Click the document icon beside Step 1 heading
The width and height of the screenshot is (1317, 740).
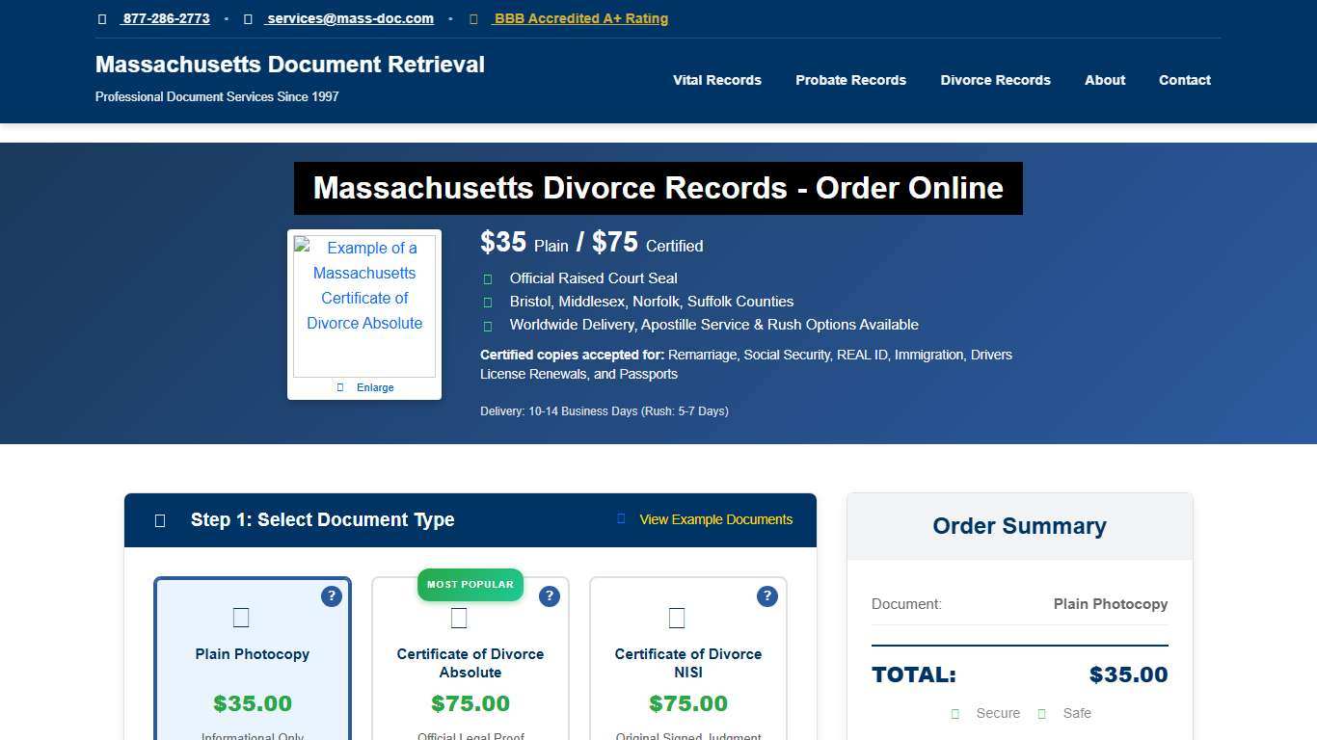pos(160,520)
